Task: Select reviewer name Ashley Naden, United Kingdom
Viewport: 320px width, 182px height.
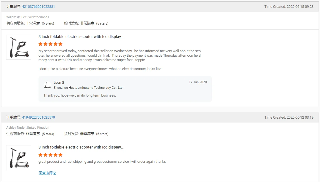Action: (28, 128)
